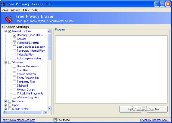Open the Edit menu

(26, 10)
